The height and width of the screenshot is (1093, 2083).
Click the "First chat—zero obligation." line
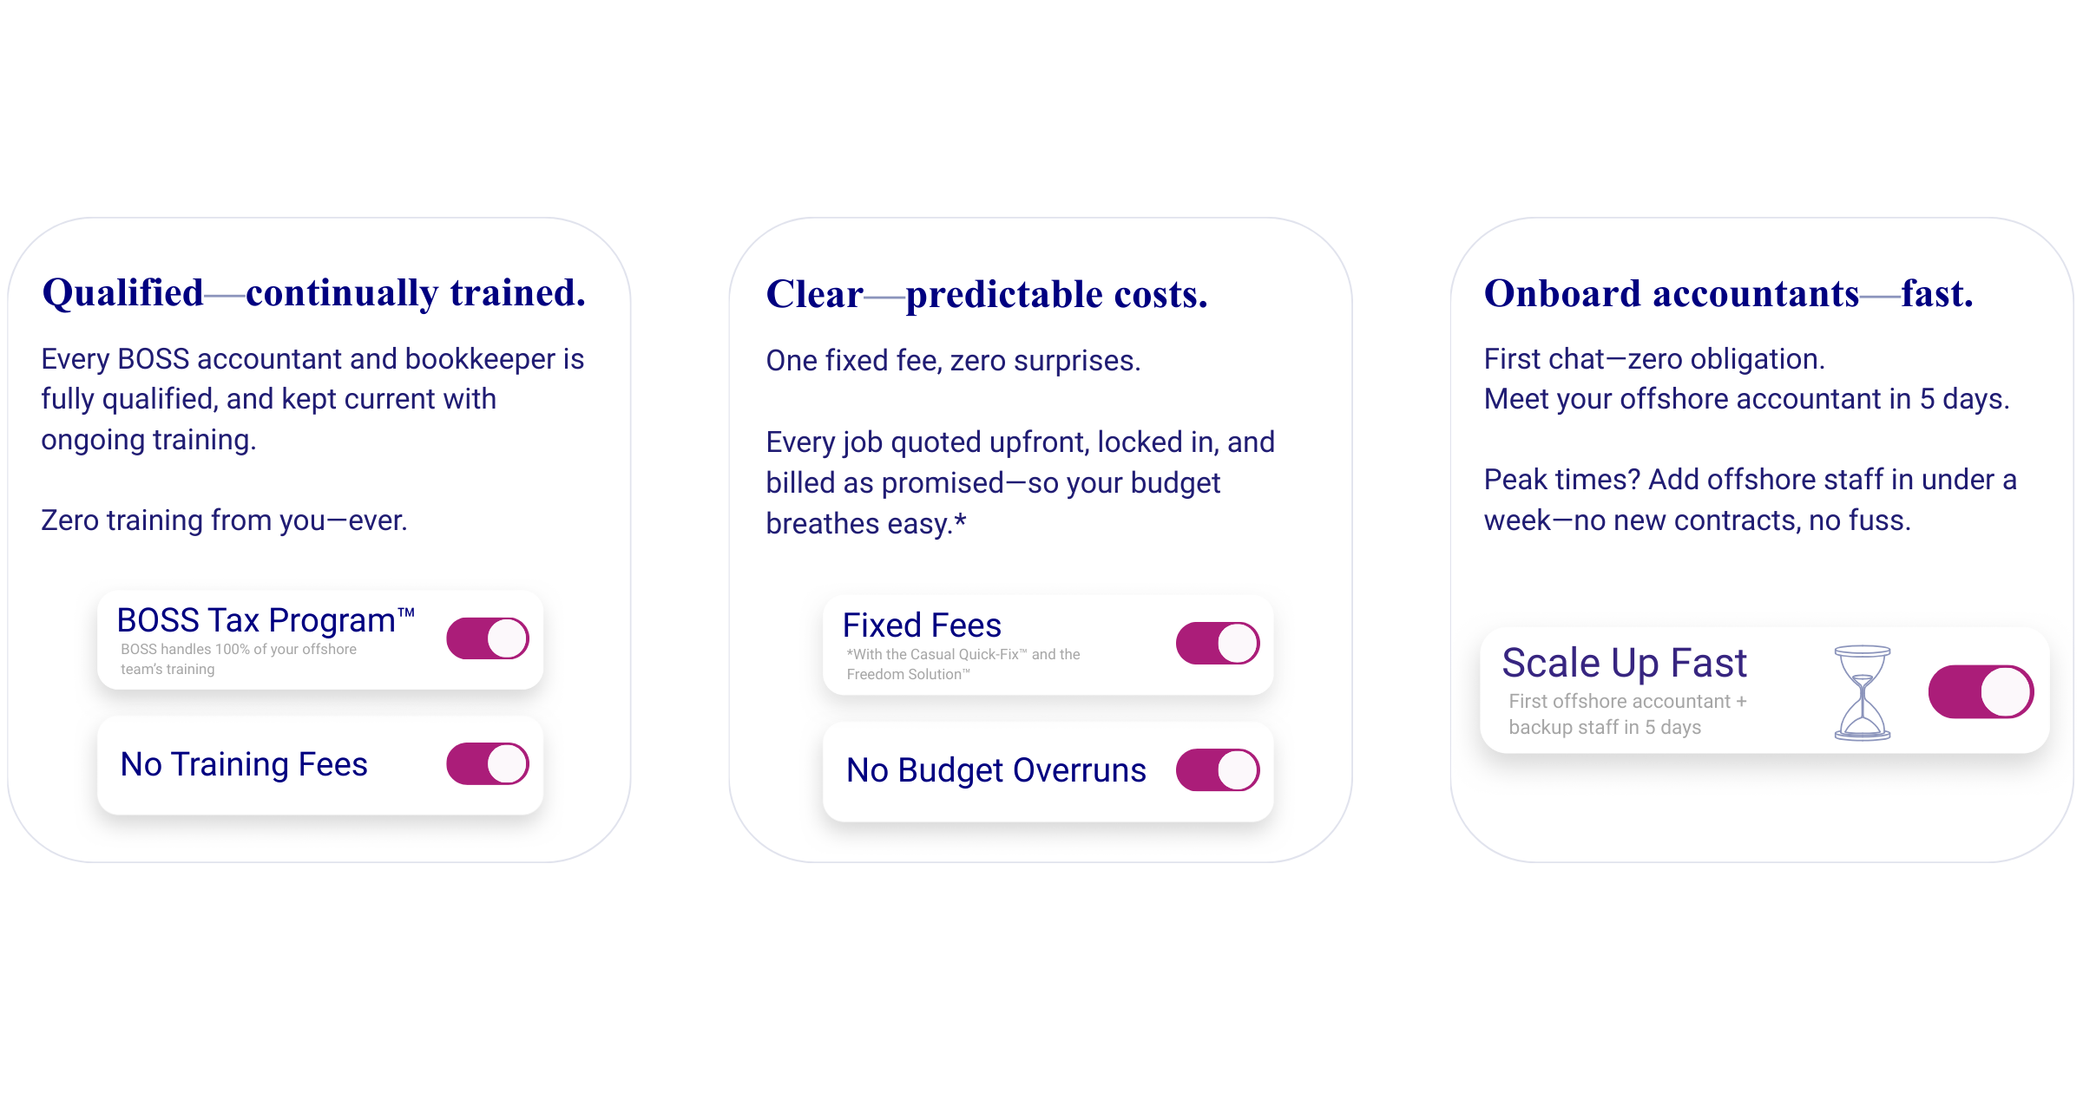(1654, 359)
